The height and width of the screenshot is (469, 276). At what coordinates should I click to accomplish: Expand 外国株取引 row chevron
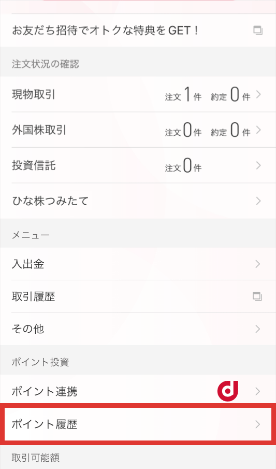pos(258,130)
